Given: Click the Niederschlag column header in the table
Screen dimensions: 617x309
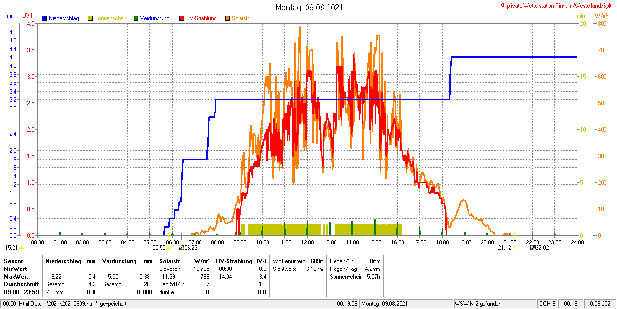Looking at the screenshot, I should point(63,261).
